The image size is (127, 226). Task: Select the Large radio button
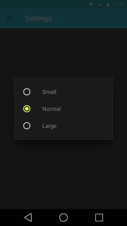coord(27,126)
